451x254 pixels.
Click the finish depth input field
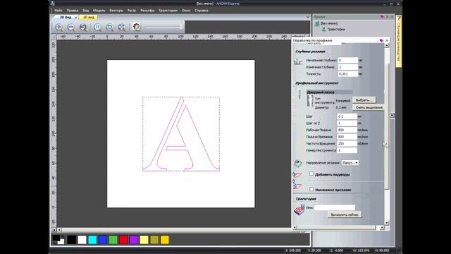[x=347, y=67]
